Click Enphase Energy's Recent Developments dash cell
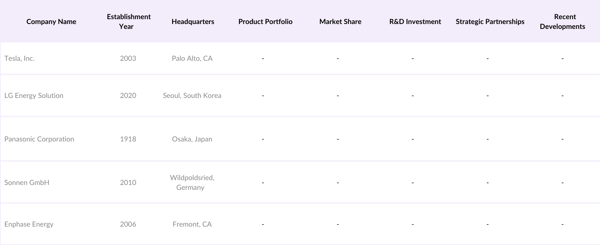The height and width of the screenshot is (245, 600). (562, 224)
